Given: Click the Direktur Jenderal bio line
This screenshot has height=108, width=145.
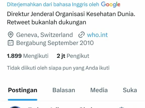Looking at the screenshot, I should click(71, 14).
